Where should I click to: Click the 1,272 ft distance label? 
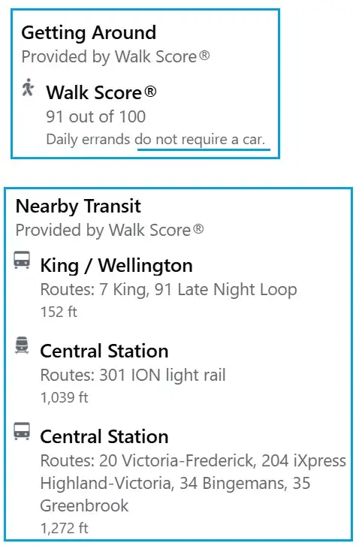pyautogui.click(x=64, y=528)
